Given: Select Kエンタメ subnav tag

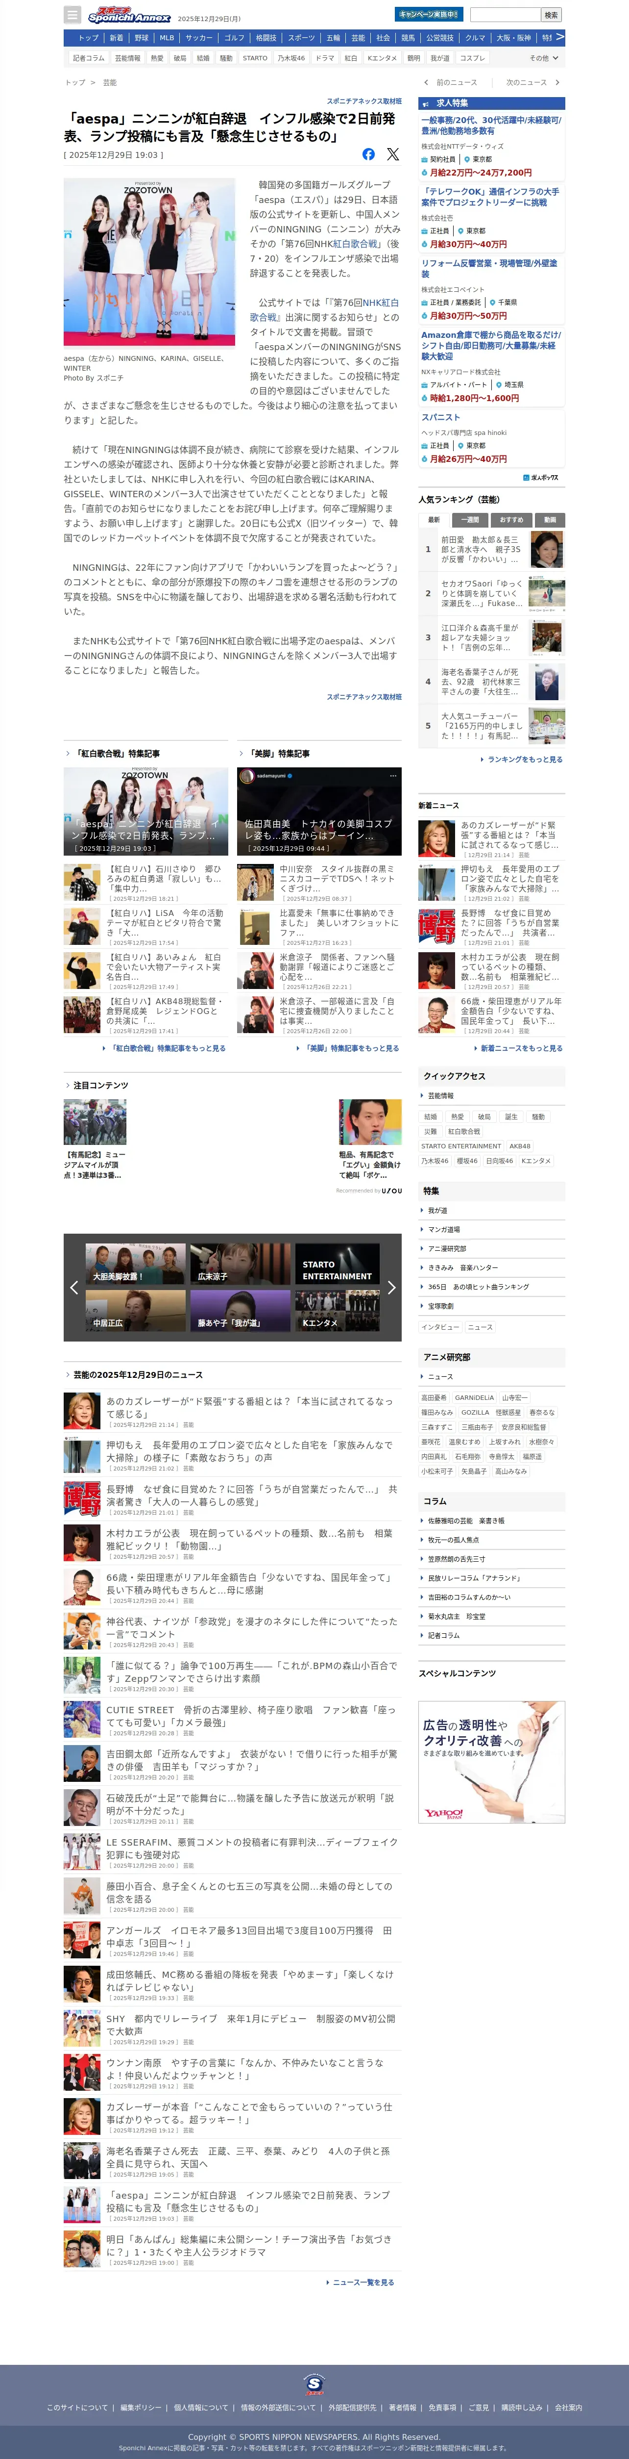Looking at the screenshot, I should tap(382, 58).
